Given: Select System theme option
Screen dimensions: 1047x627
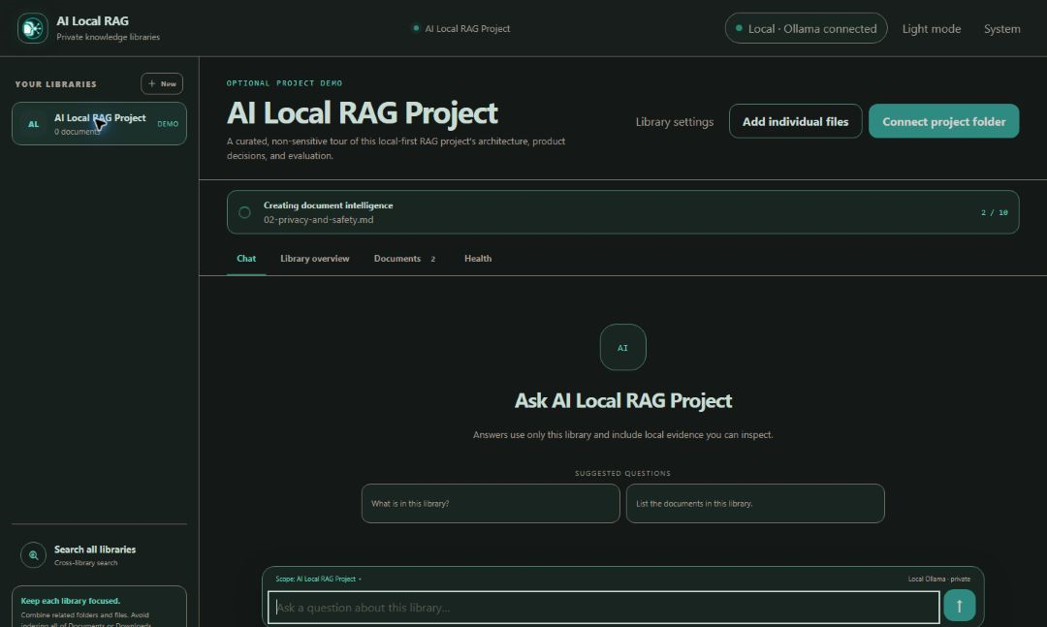Looking at the screenshot, I should (1001, 29).
